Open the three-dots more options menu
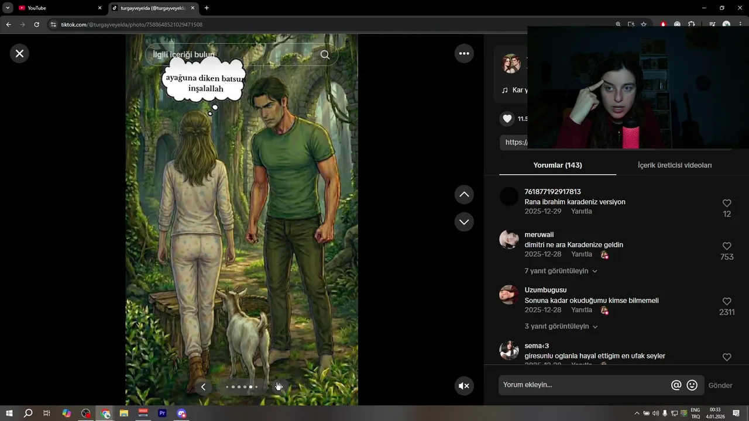The image size is (749, 421). click(464, 53)
